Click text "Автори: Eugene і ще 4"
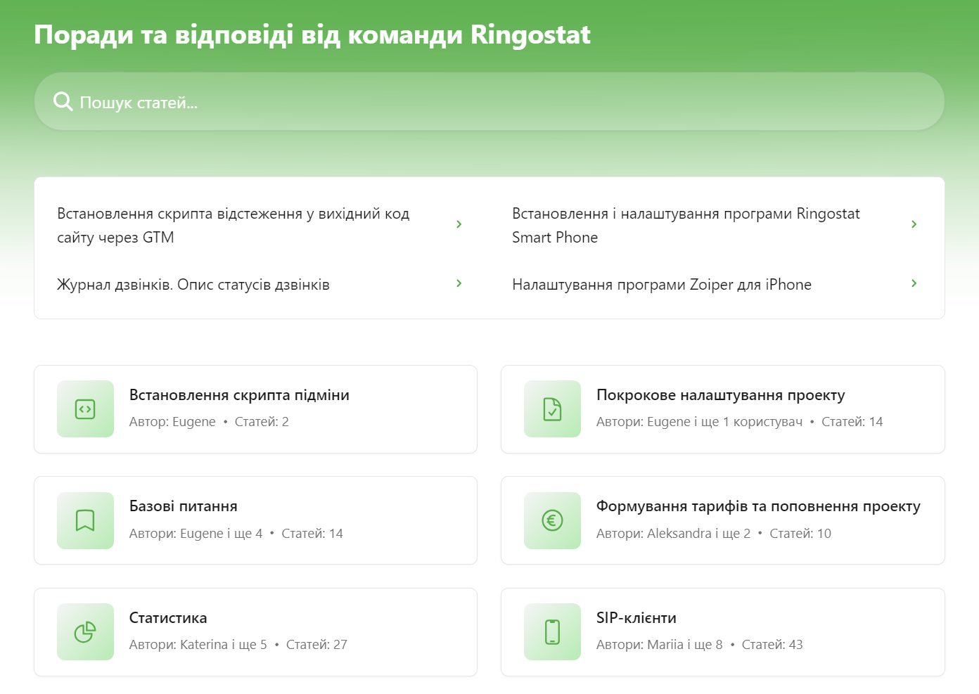 click(x=196, y=534)
